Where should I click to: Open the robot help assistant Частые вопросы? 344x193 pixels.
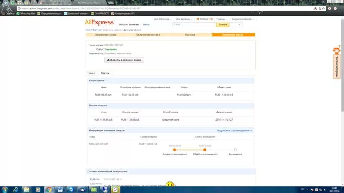click(x=337, y=62)
